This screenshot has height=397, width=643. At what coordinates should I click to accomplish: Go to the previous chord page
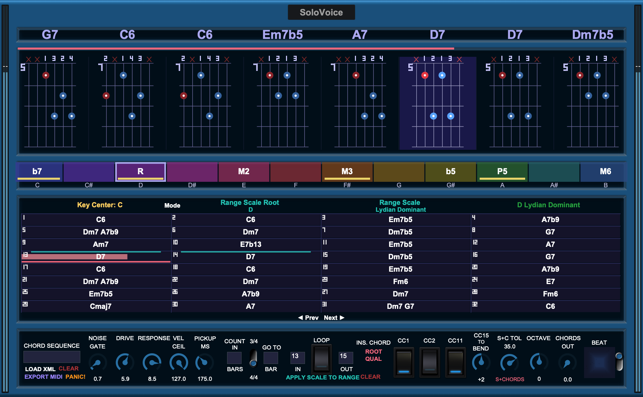308,318
